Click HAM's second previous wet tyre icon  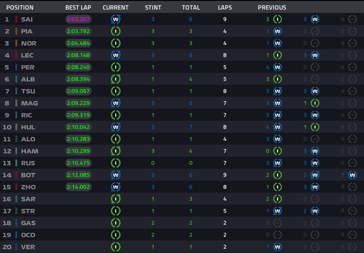[315, 151]
